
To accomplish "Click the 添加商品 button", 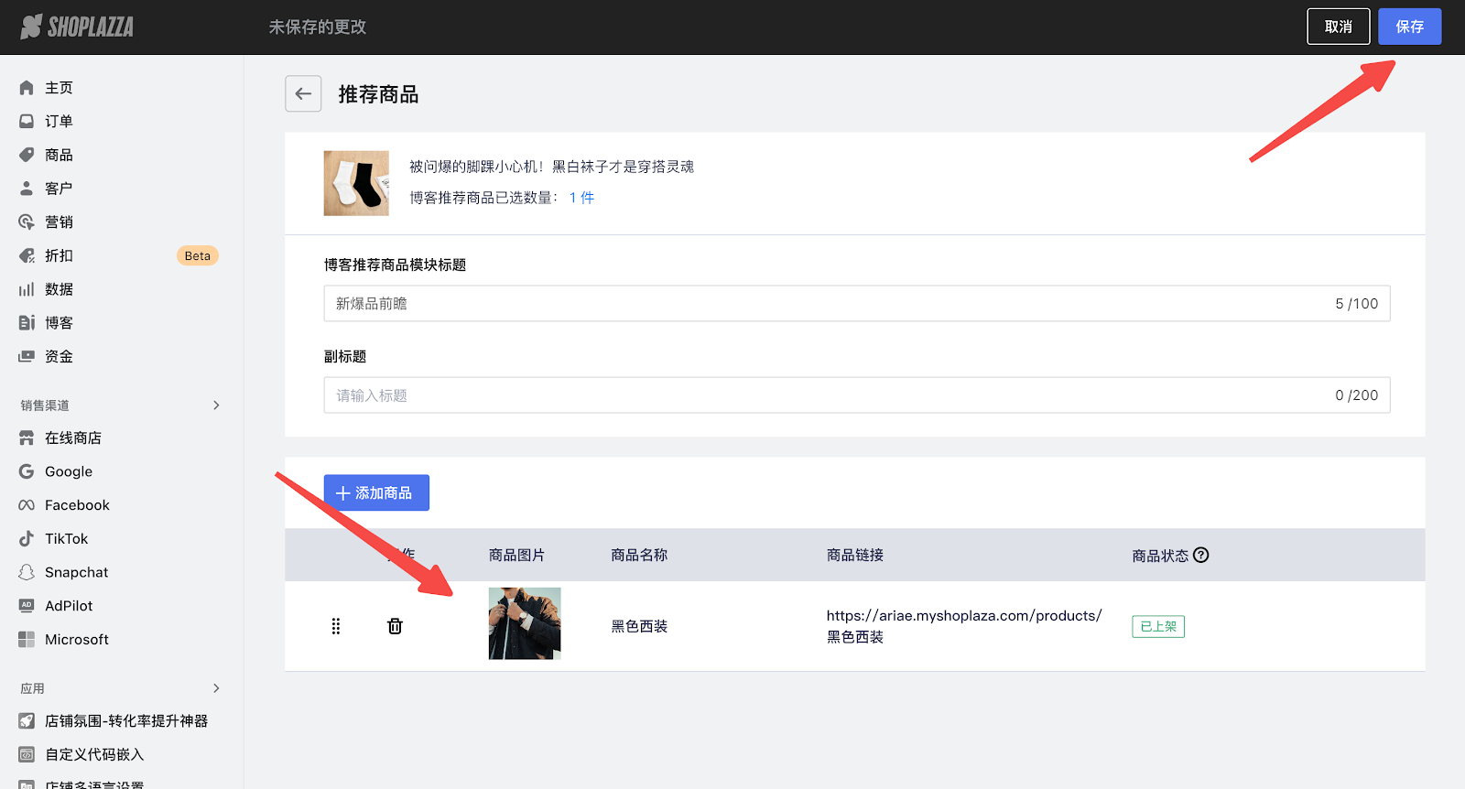I will tap(376, 493).
